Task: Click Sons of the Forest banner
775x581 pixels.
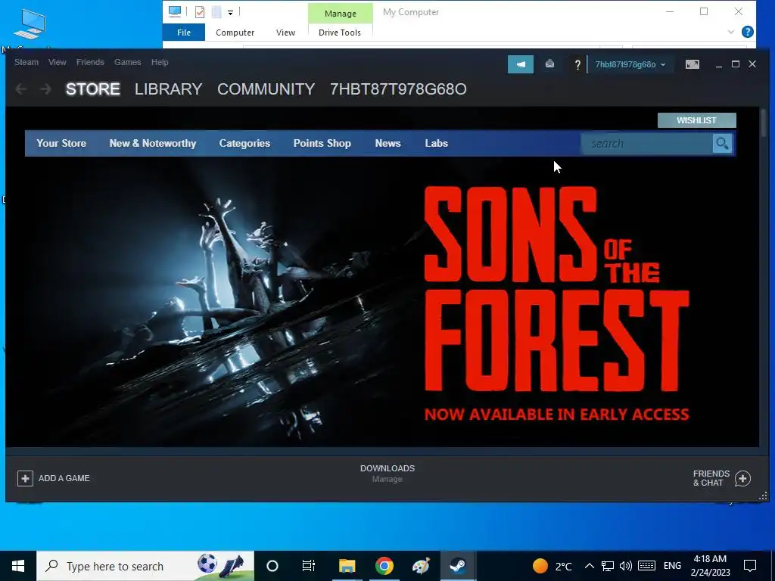Action: click(382, 301)
